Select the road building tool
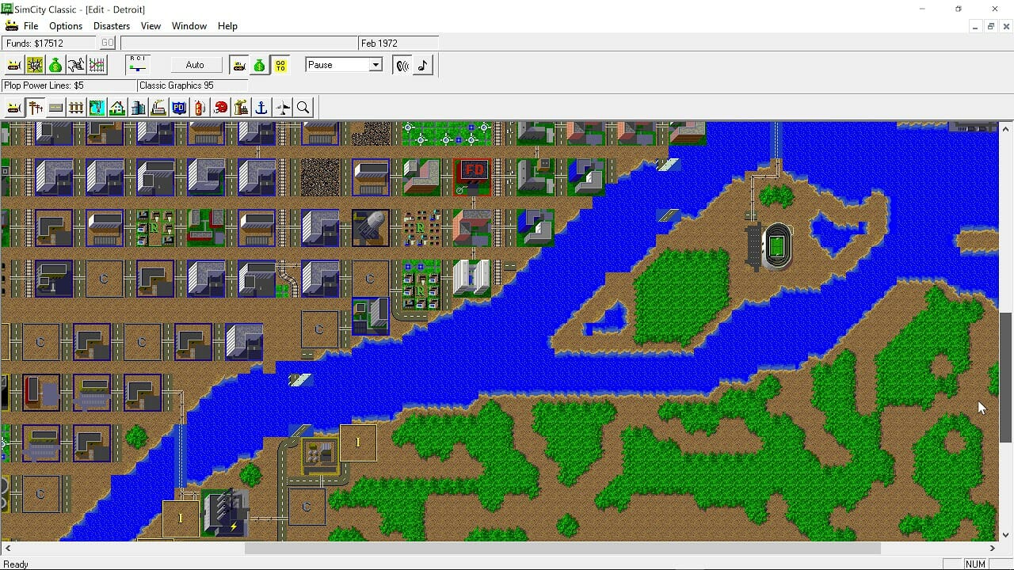Screen dimensions: 1014x570 55,108
